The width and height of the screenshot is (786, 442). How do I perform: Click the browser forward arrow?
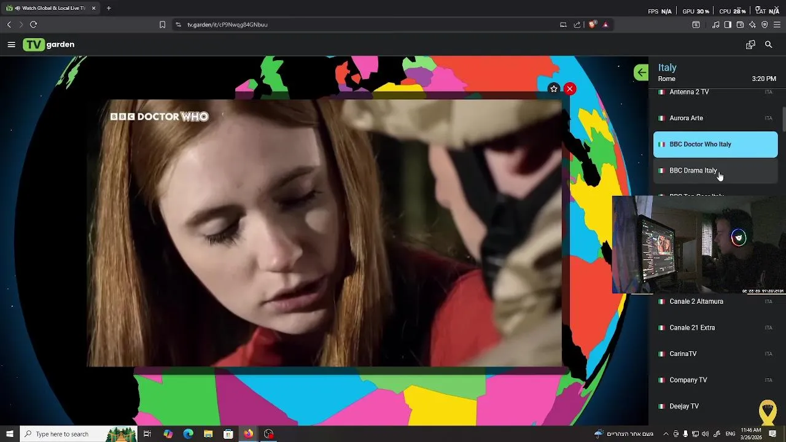[x=21, y=25]
